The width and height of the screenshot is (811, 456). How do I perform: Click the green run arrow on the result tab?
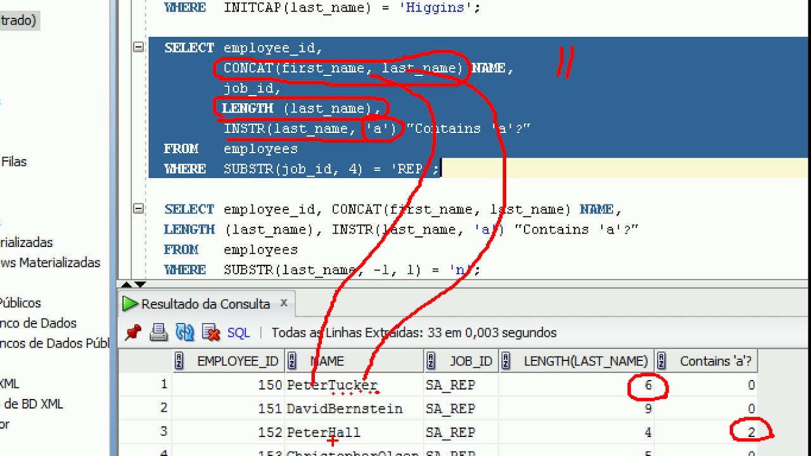click(130, 304)
